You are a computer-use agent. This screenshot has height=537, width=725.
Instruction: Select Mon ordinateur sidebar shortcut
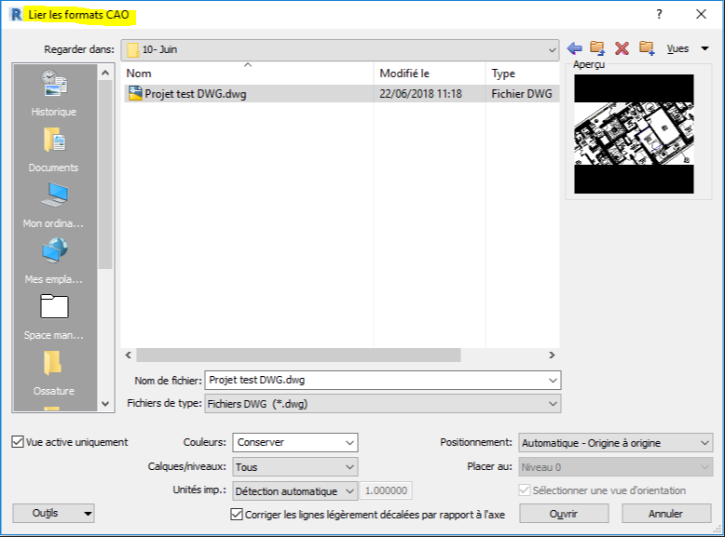pos(53,205)
